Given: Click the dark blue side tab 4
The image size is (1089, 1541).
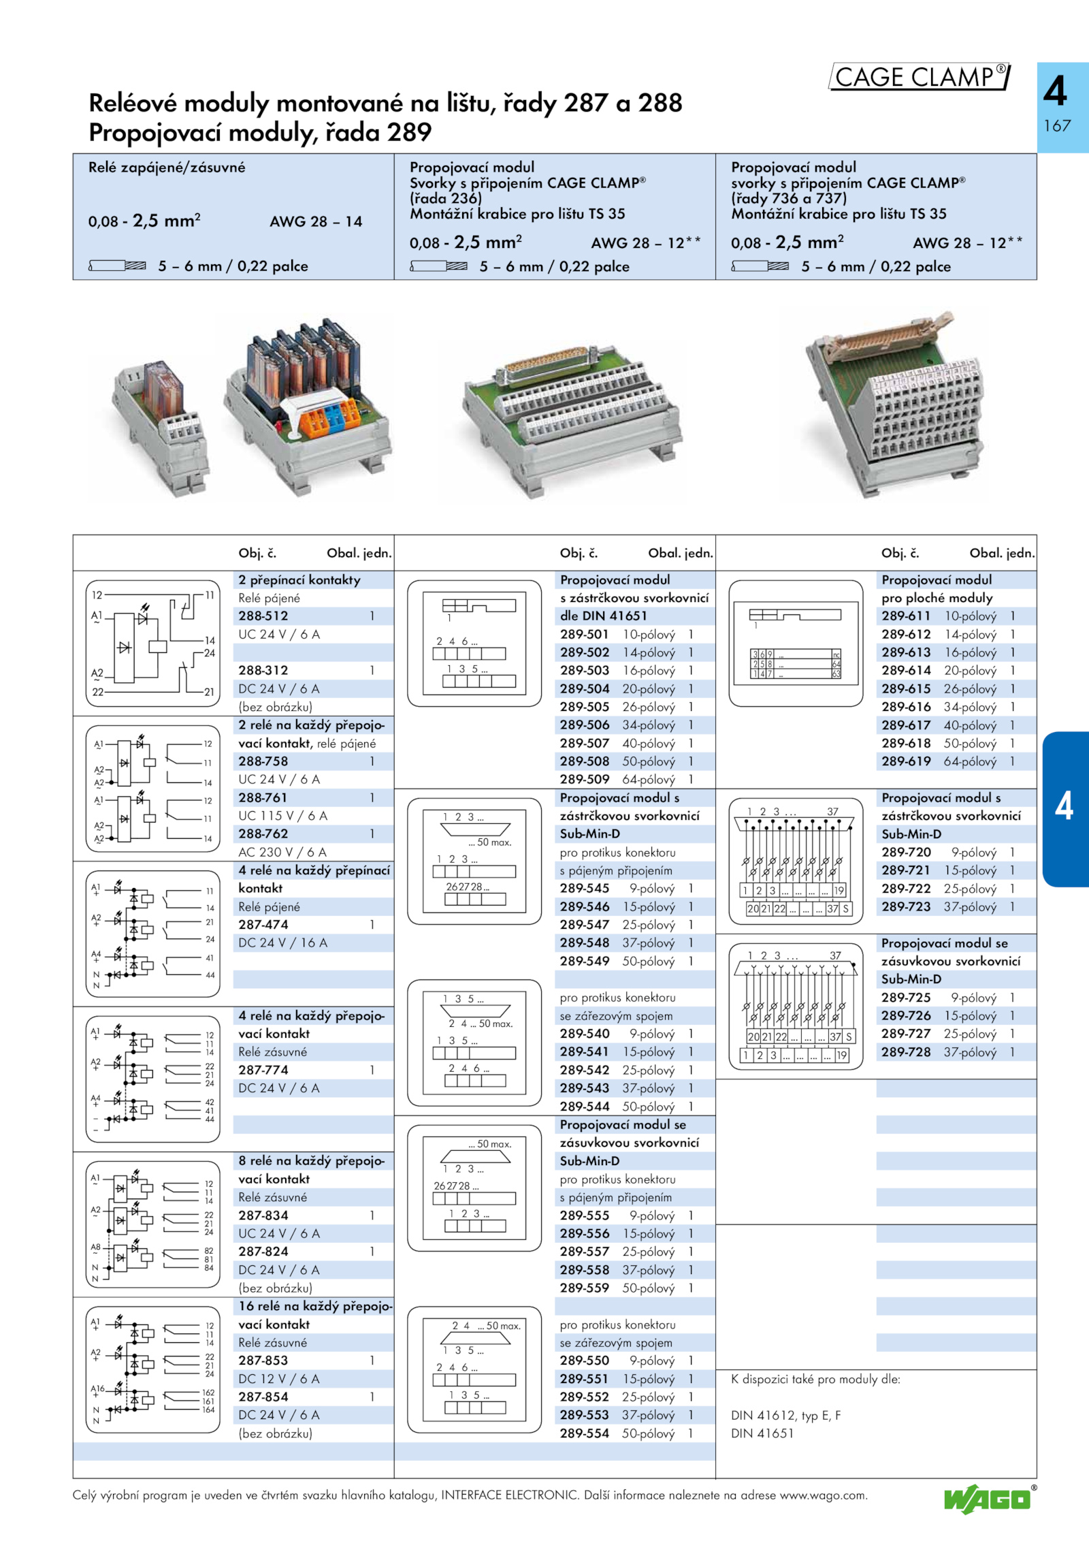Looking at the screenshot, I should (x=1066, y=809).
